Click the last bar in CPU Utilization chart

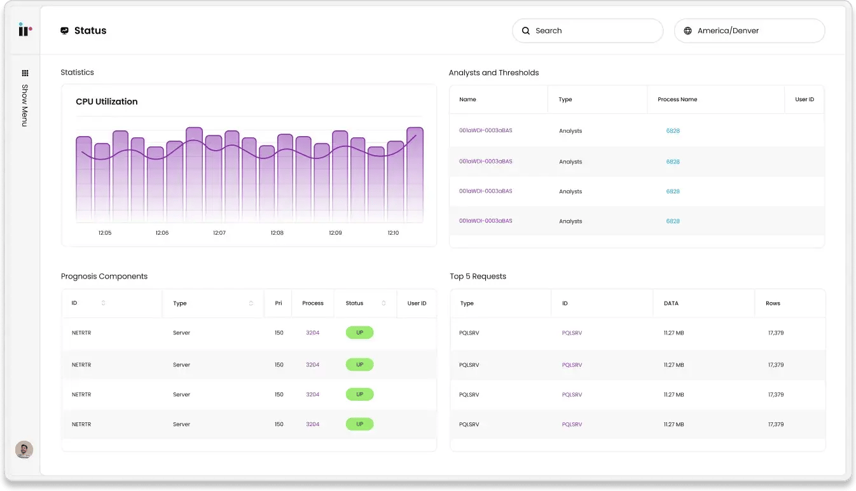415,175
